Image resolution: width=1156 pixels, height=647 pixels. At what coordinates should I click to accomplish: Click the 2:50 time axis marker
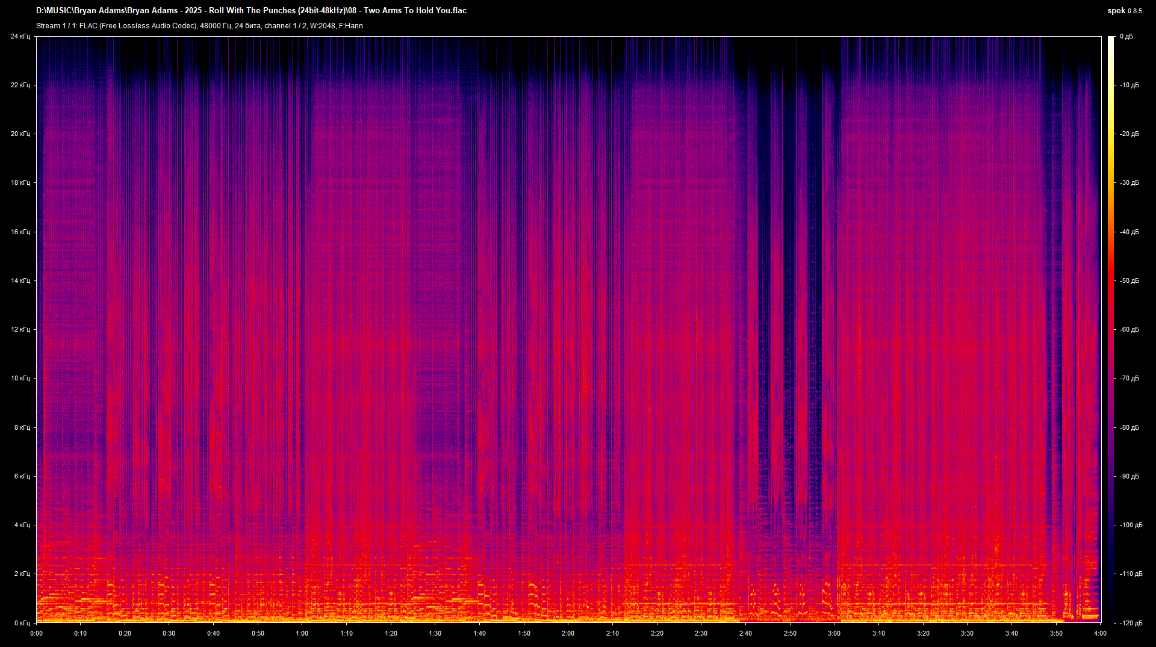click(790, 633)
